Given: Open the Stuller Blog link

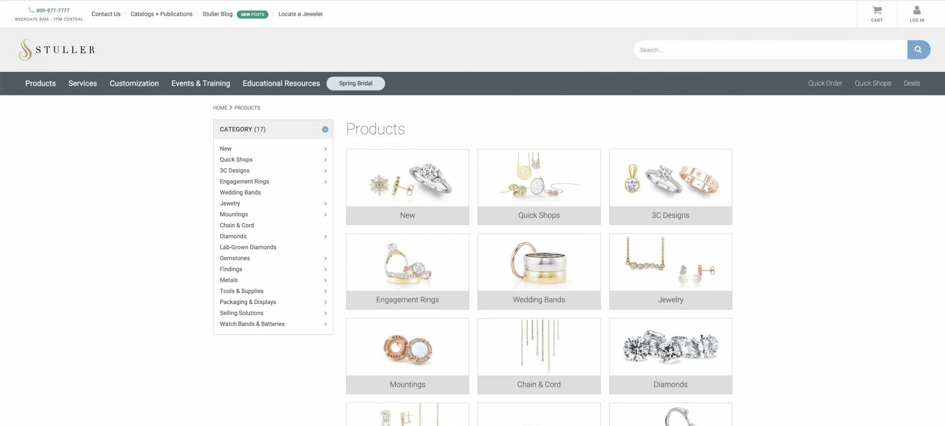Looking at the screenshot, I should coord(217,14).
